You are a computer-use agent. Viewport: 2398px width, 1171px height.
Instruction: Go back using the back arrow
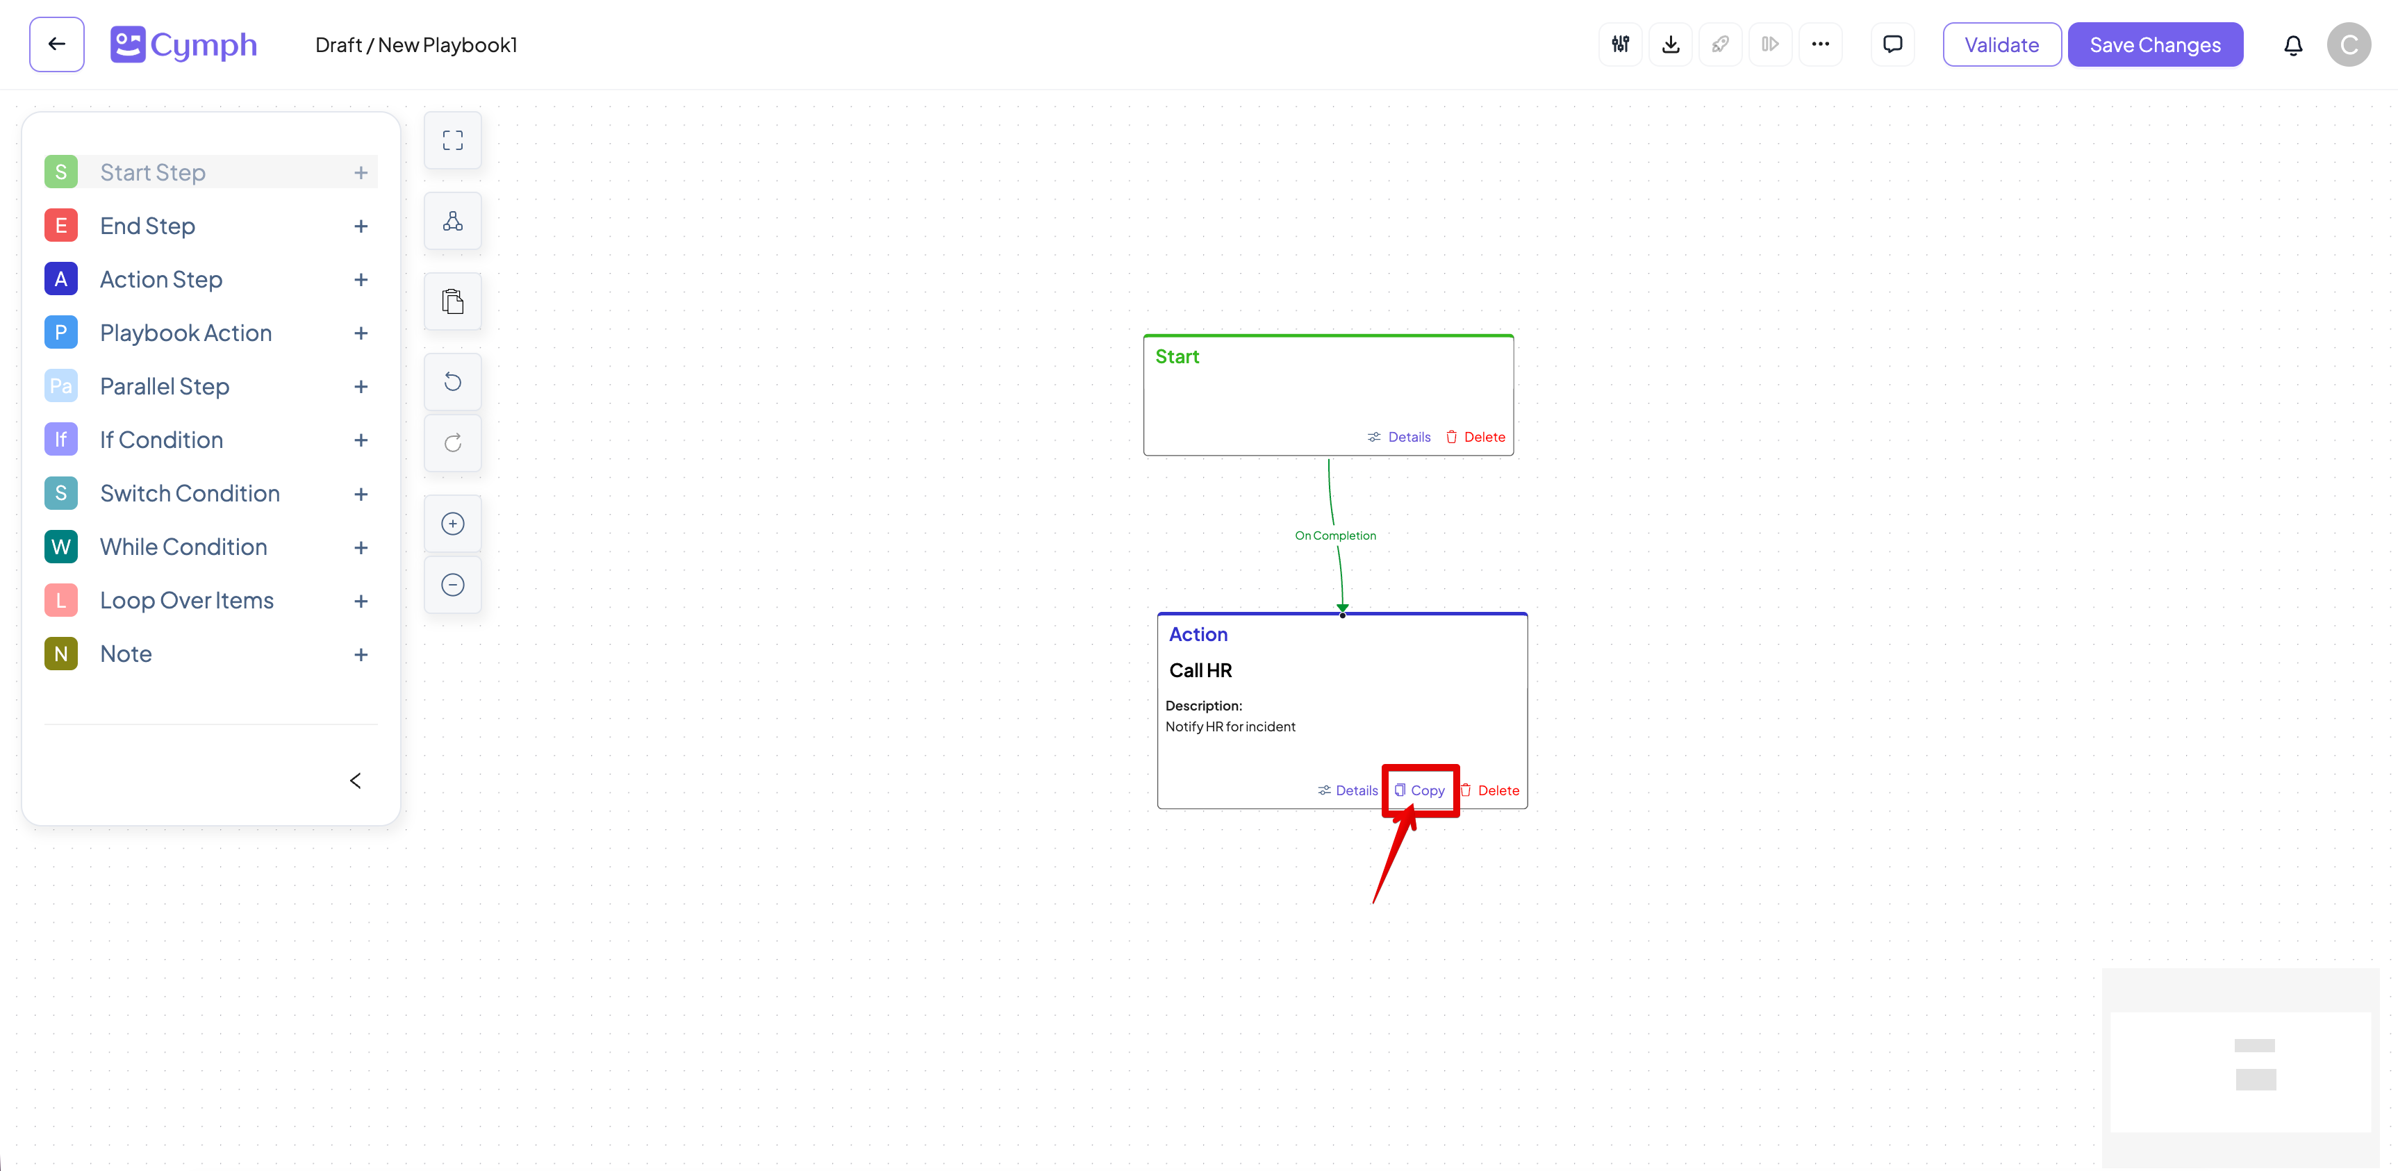[56, 44]
